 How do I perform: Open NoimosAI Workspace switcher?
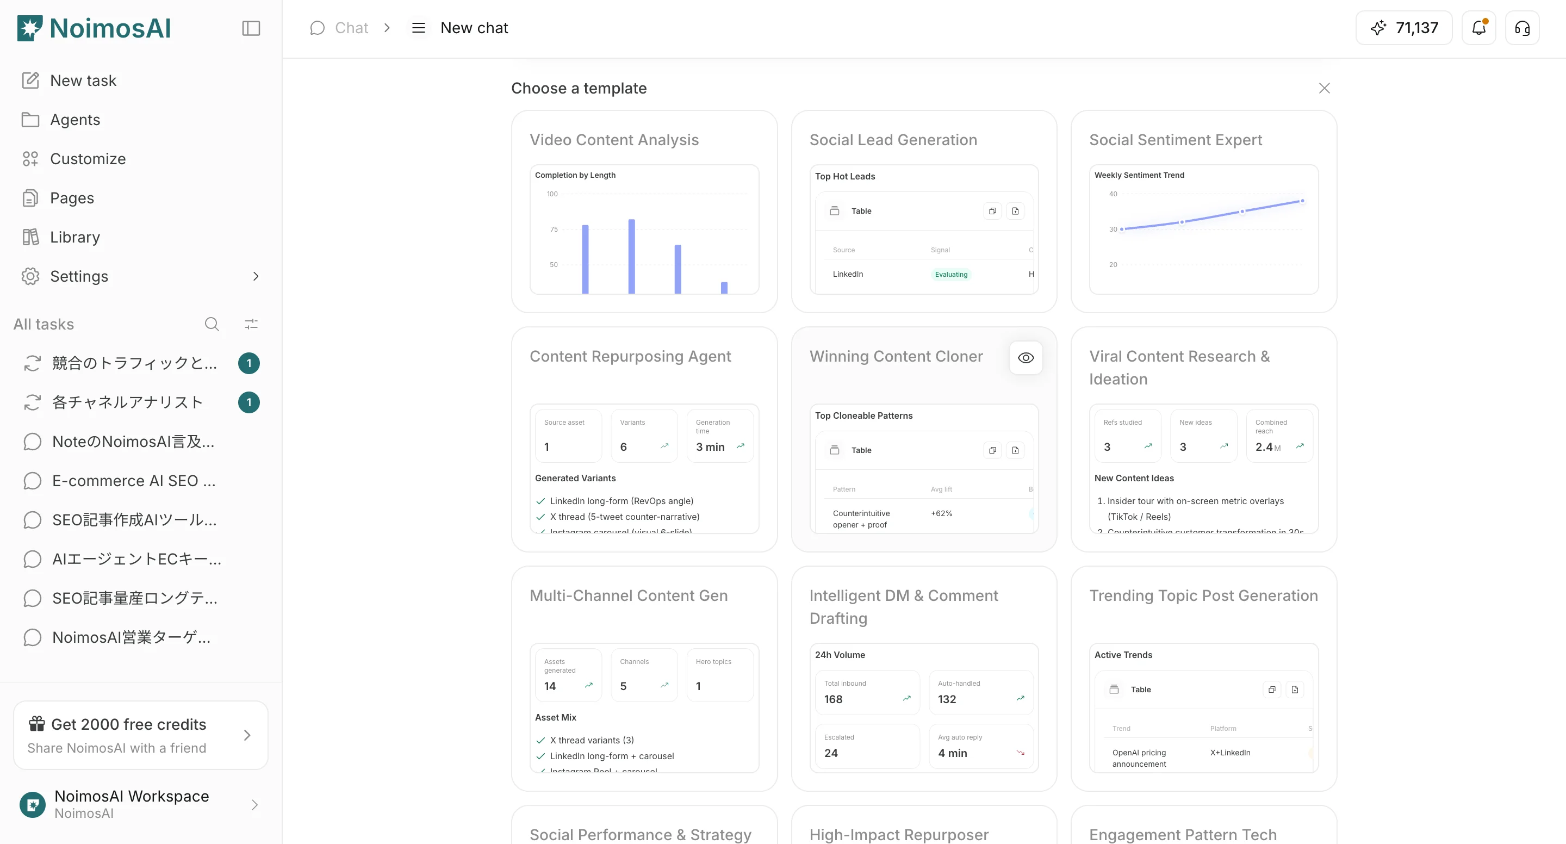click(140, 804)
